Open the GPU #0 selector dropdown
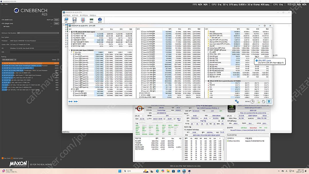 pos(232,116)
